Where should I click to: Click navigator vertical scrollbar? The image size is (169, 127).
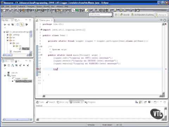tap(31, 42)
